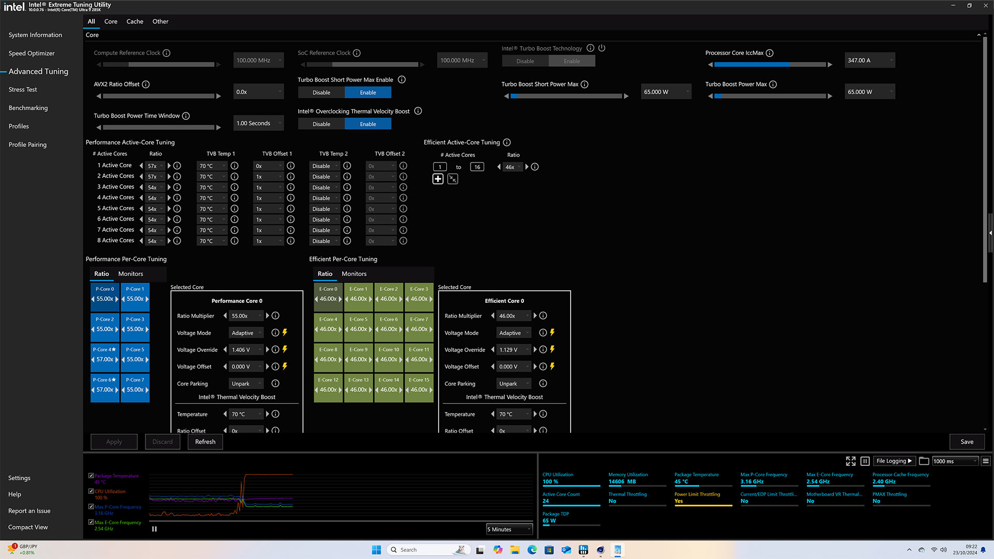Enable Turbo Boost Short Power Max Enable
Image resolution: width=994 pixels, height=559 pixels.
pos(368,93)
